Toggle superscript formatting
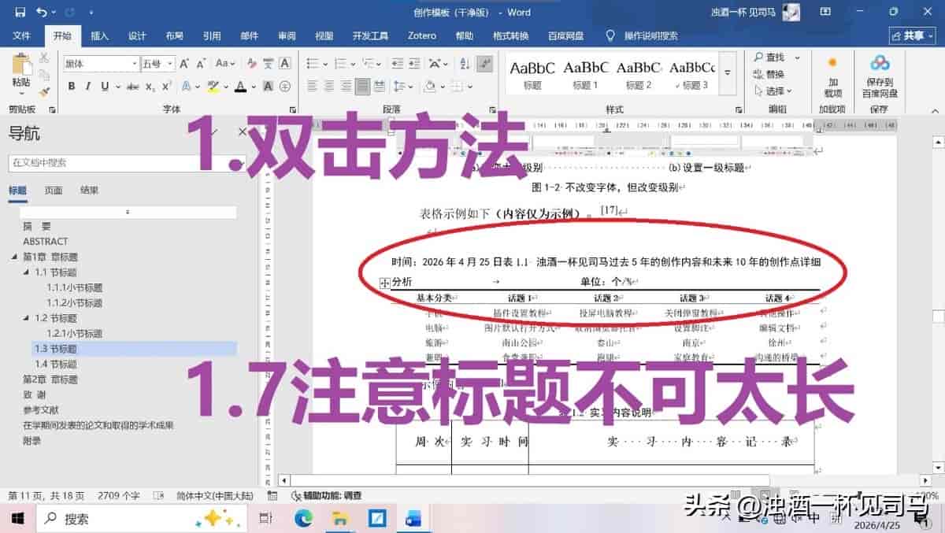945x533 pixels. tap(167, 87)
